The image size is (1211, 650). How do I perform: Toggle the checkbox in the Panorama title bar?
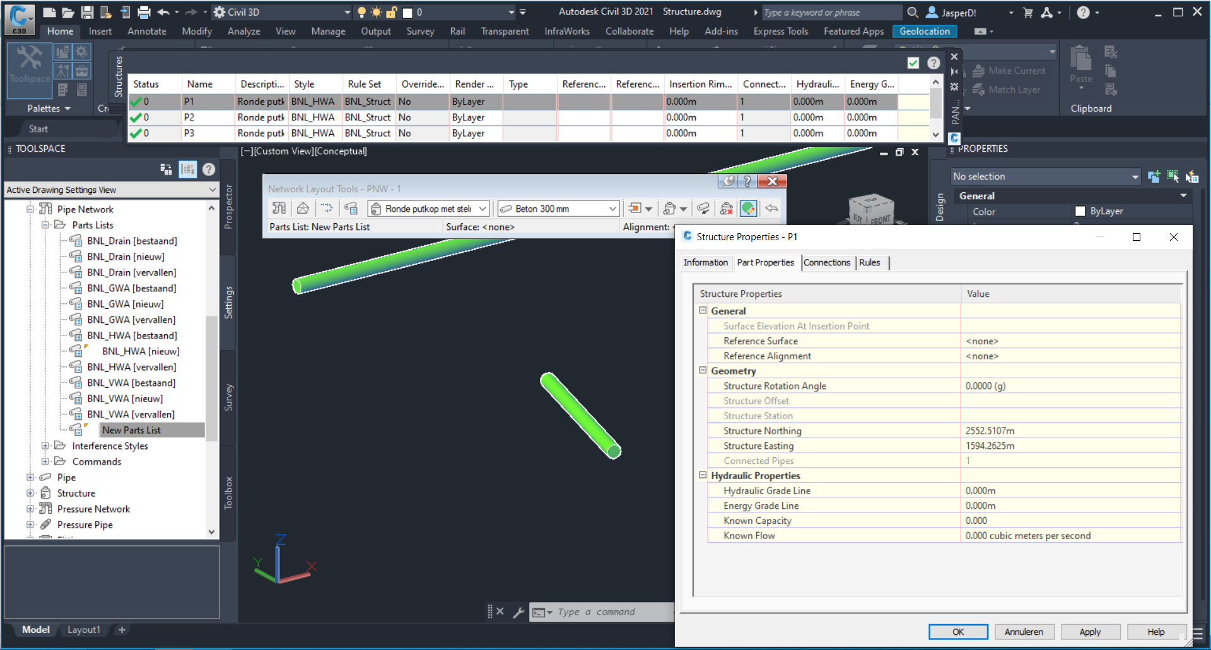(x=913, y=63)
